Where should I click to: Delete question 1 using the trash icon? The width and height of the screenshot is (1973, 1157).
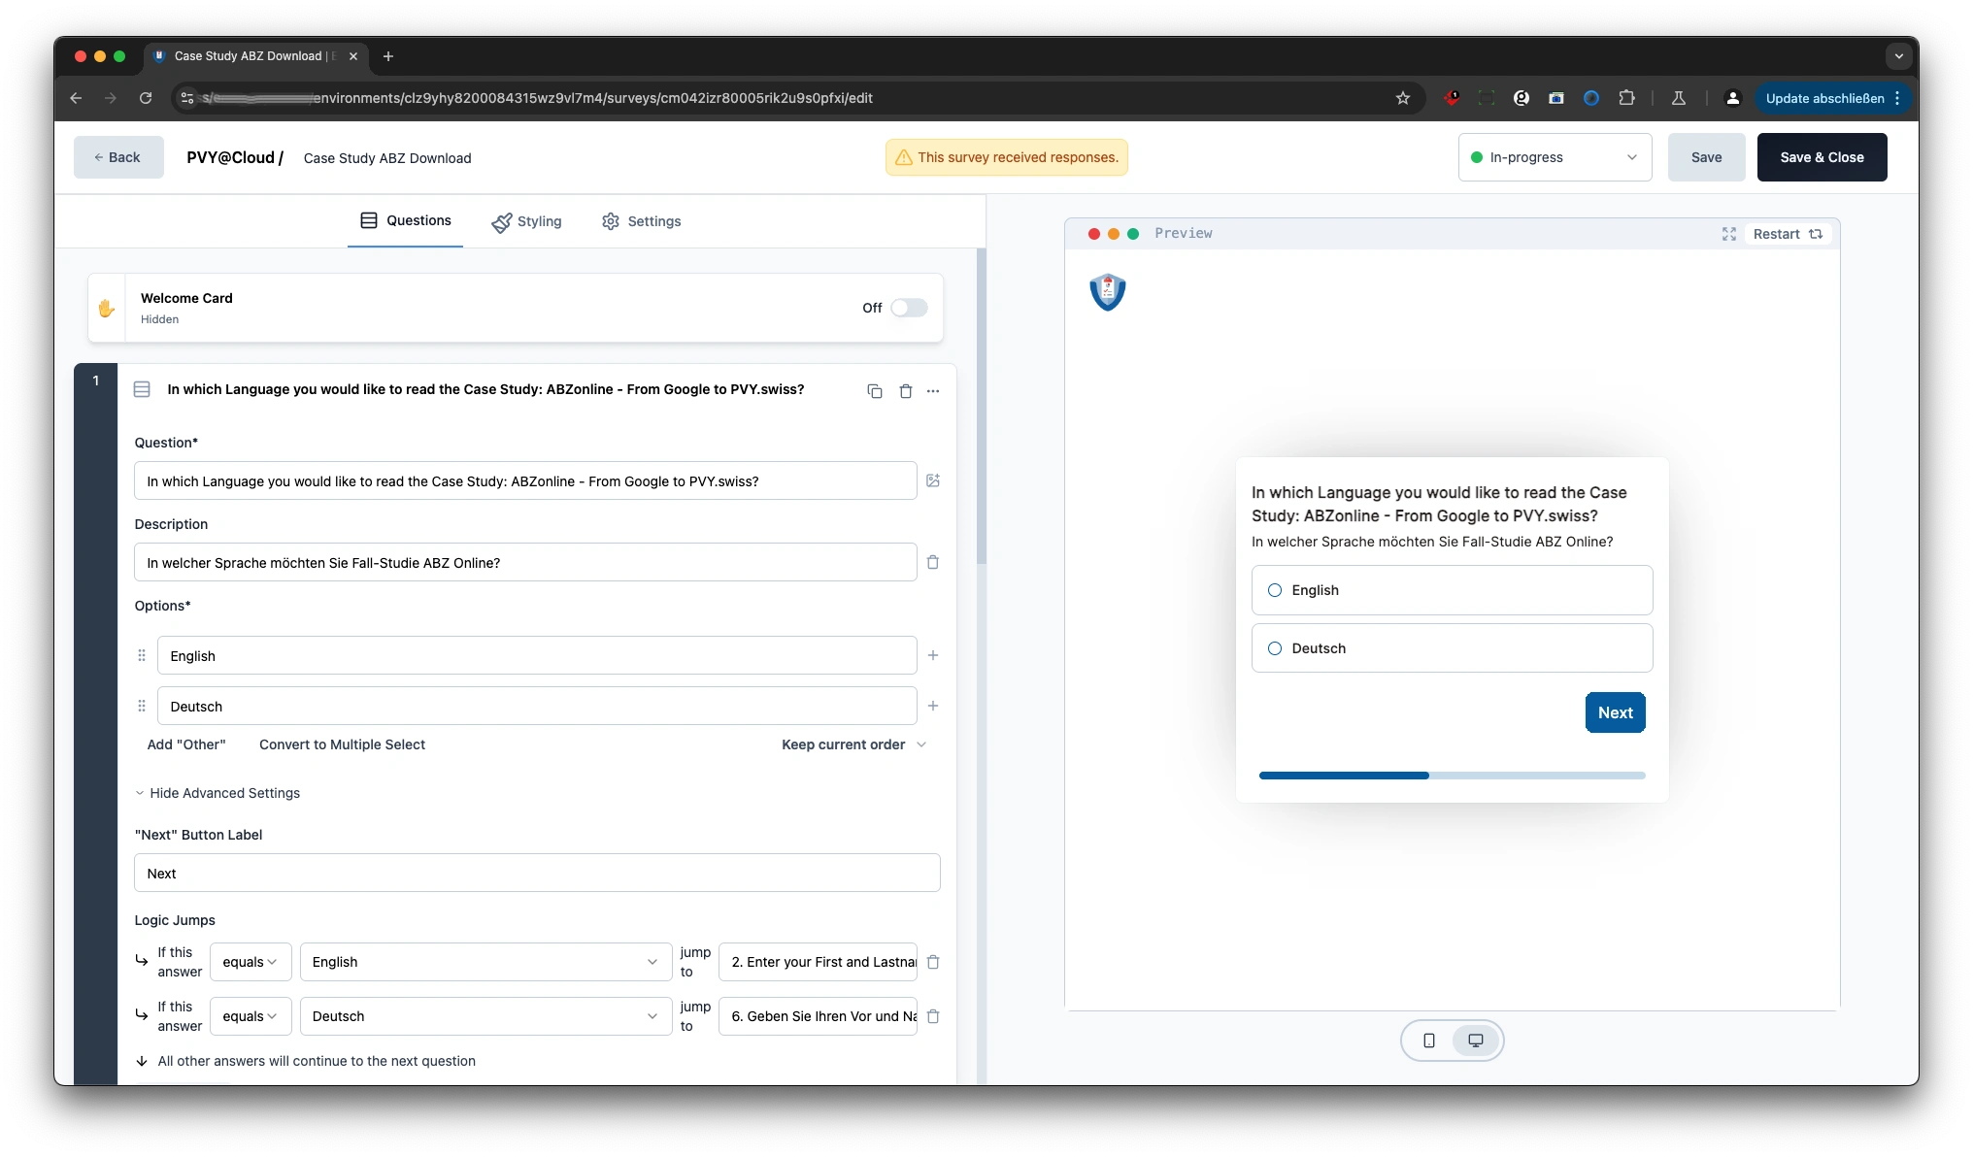[906, 391]
